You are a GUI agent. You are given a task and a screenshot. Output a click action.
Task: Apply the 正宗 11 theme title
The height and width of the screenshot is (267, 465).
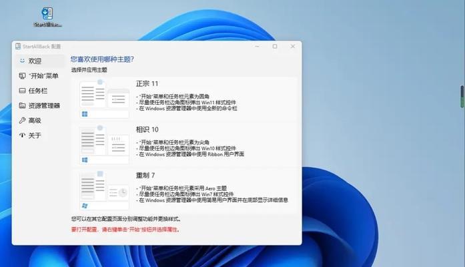click(147, 83)
